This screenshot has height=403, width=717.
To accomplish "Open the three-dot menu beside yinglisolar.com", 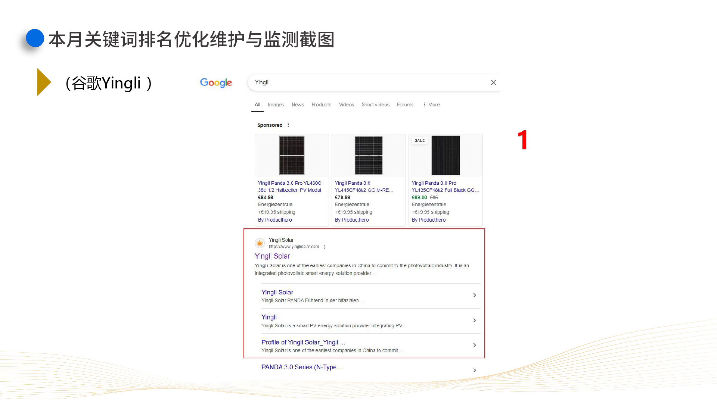I will coord(325,247).
